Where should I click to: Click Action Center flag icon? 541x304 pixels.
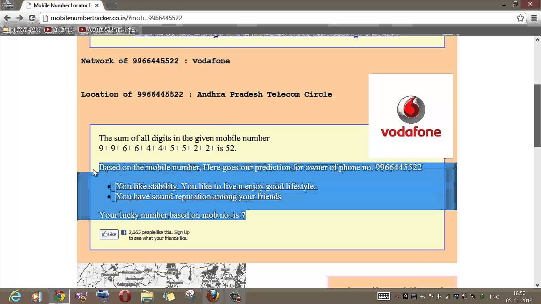coord(431,296)
